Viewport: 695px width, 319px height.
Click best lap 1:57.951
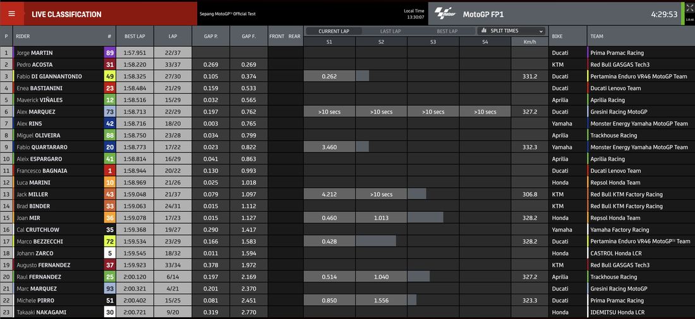pos(135,53)
